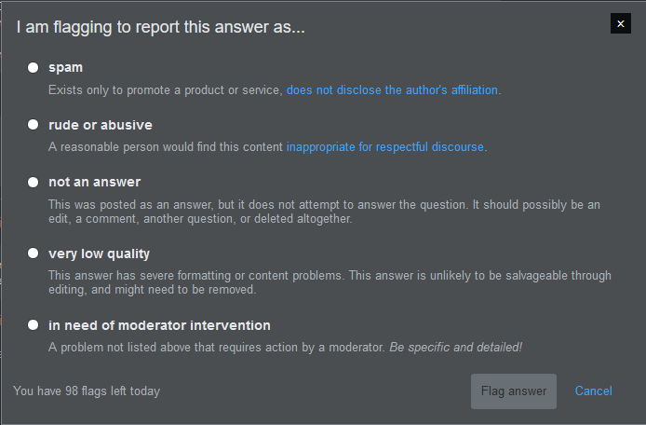The width and height of the screenshot is (646, 425).
Task: Select the spam radio button
Action: point(34,67)
